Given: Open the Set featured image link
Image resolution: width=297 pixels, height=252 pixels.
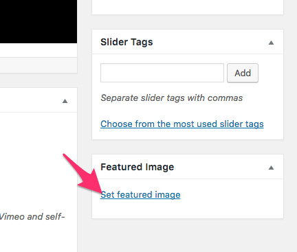Looking at the screenshot, I should [x=140, y=195].
